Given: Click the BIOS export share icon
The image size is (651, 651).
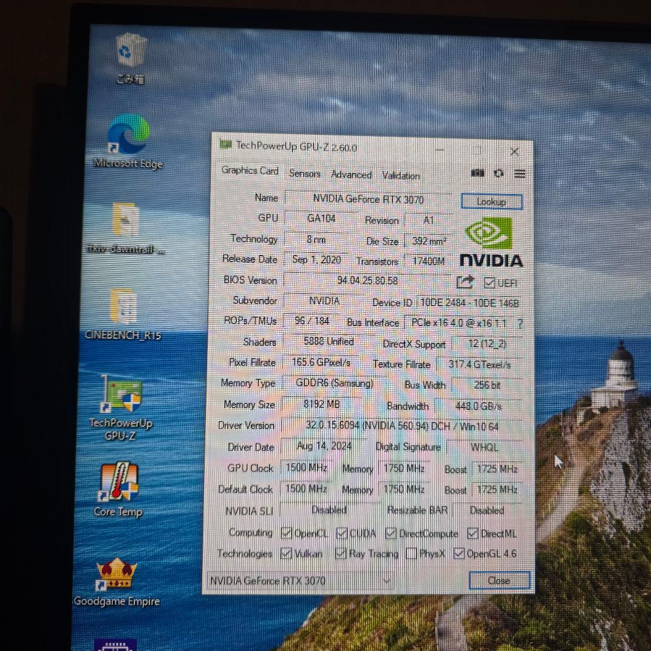Looking at the screenshot, I should click(x=465, y=282).
